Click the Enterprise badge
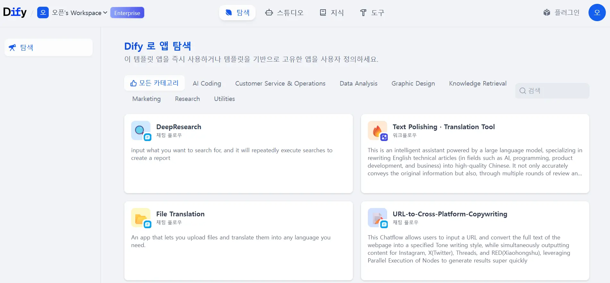This screenshot has width=610, height=283. tap(127, 13)
